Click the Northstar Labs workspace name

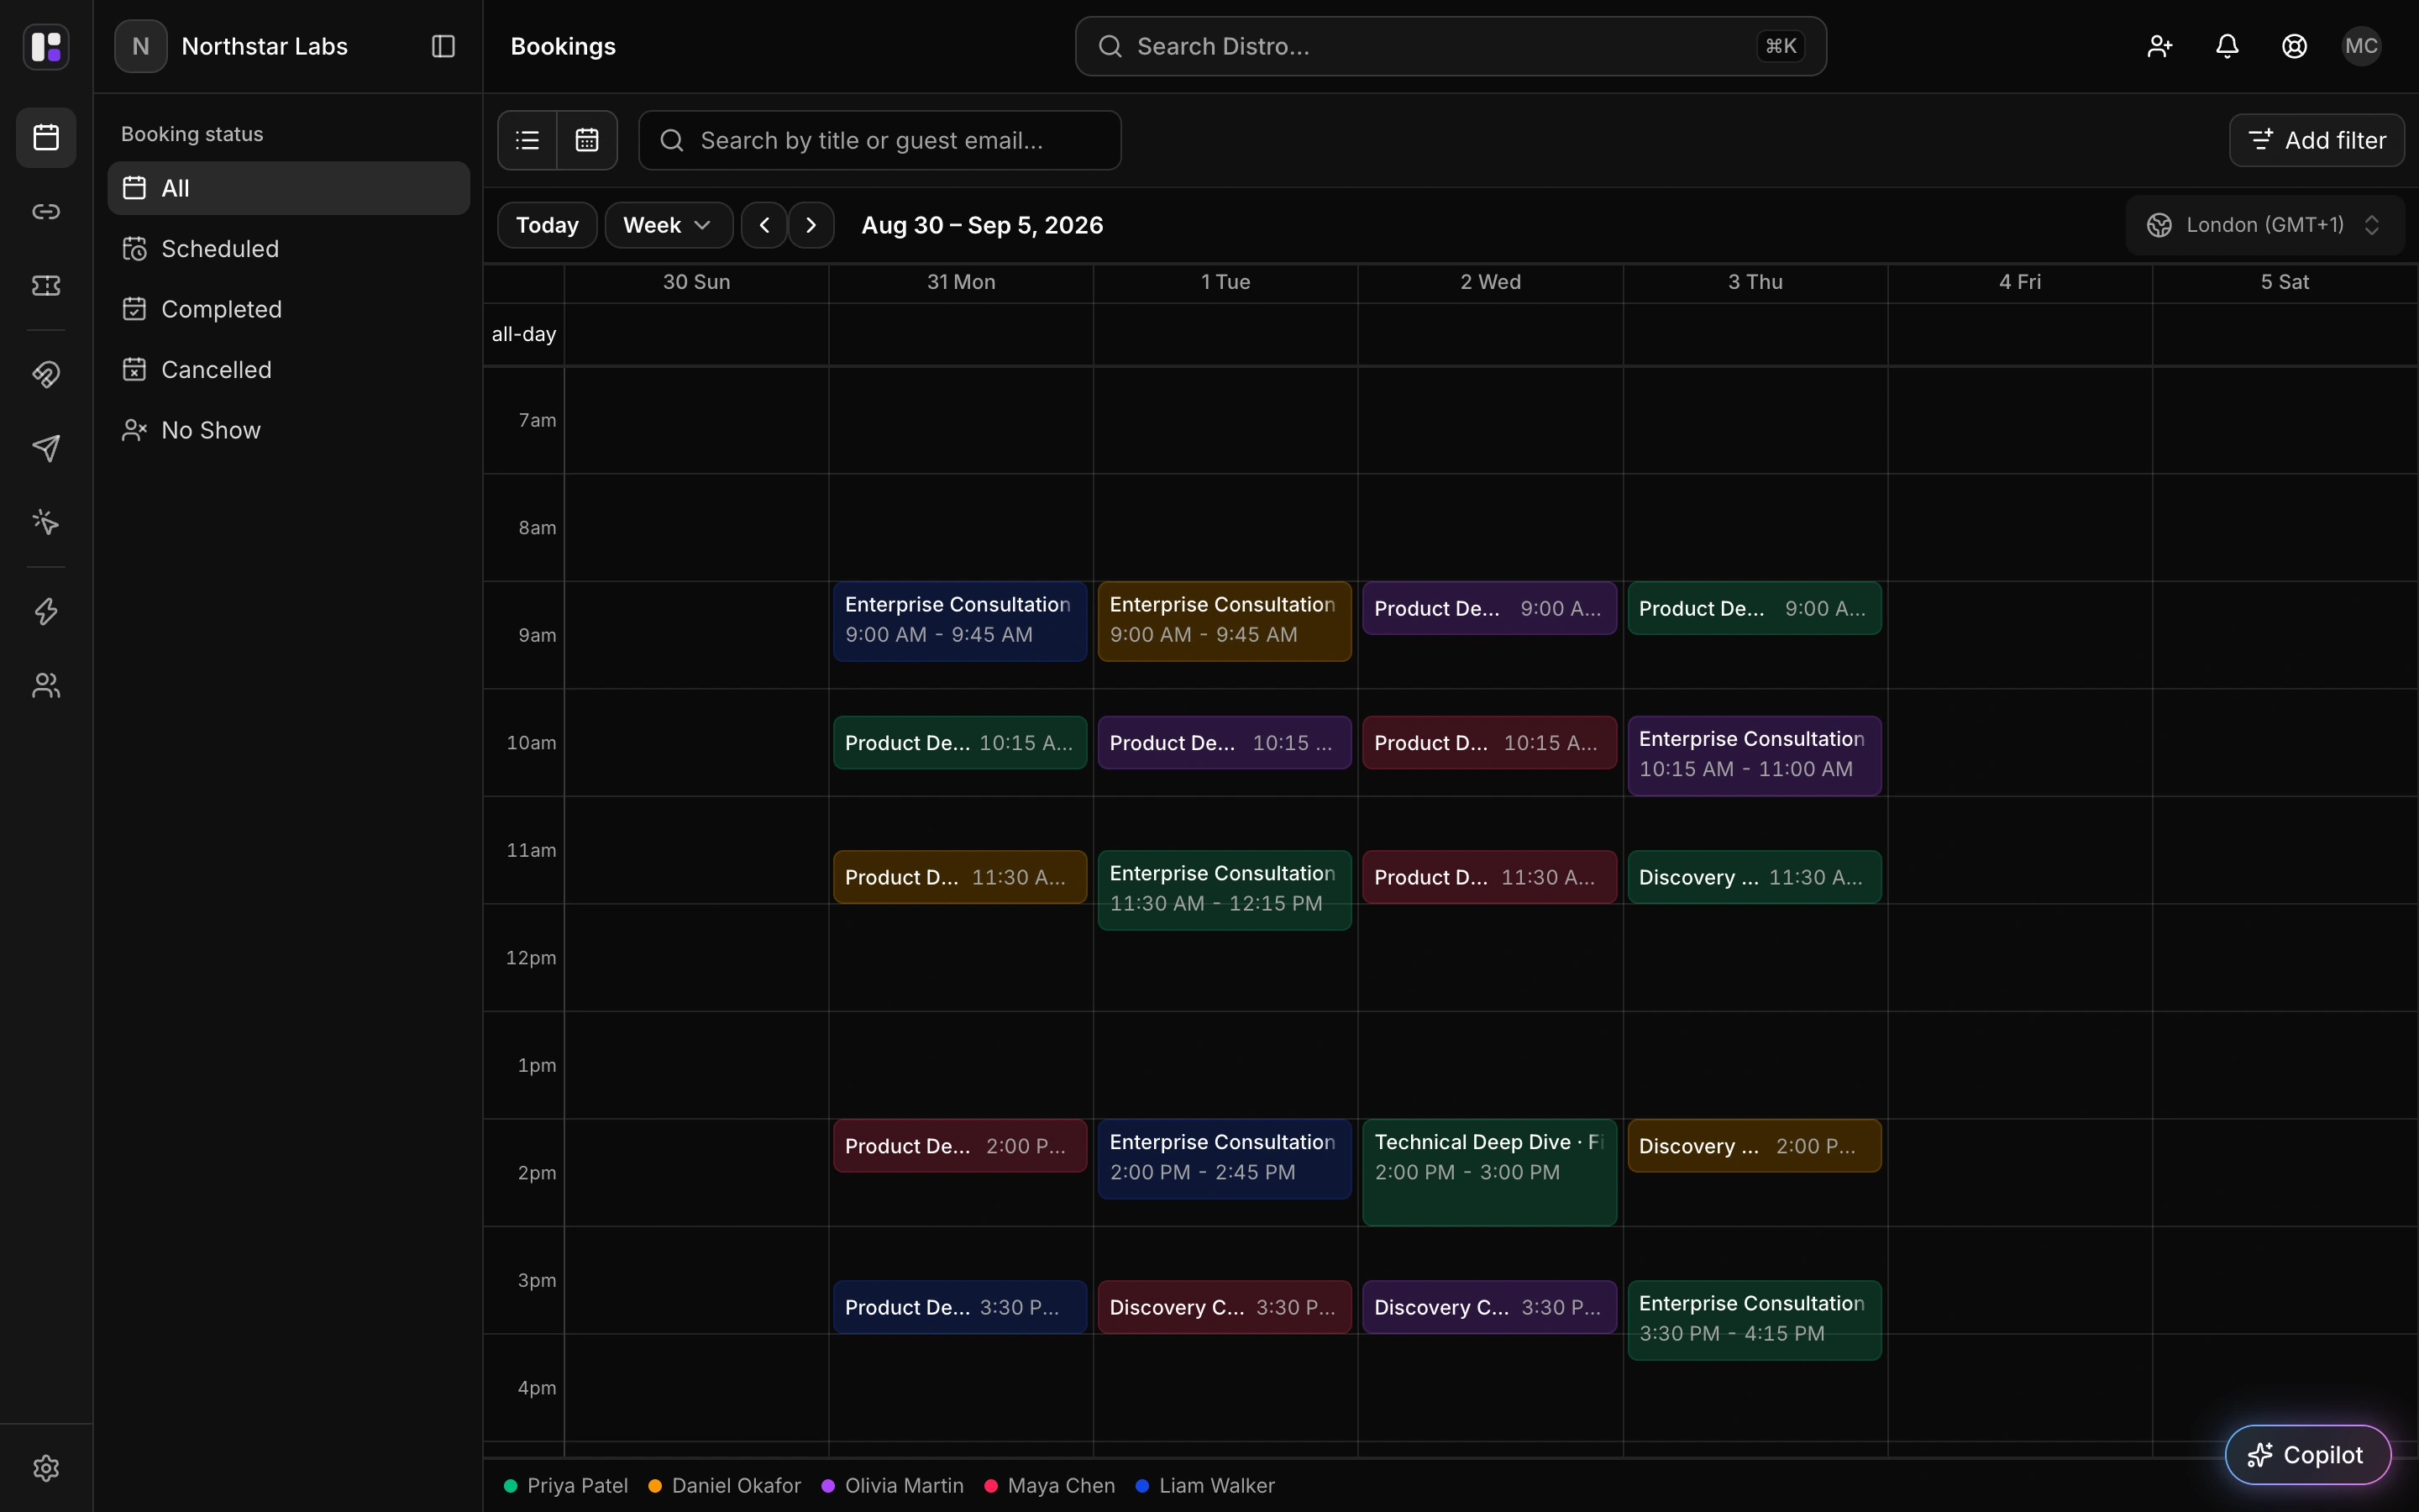tap(265, 46)
